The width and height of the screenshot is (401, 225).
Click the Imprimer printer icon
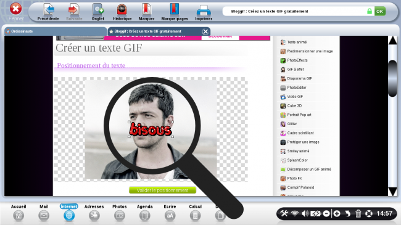point(204,10)
